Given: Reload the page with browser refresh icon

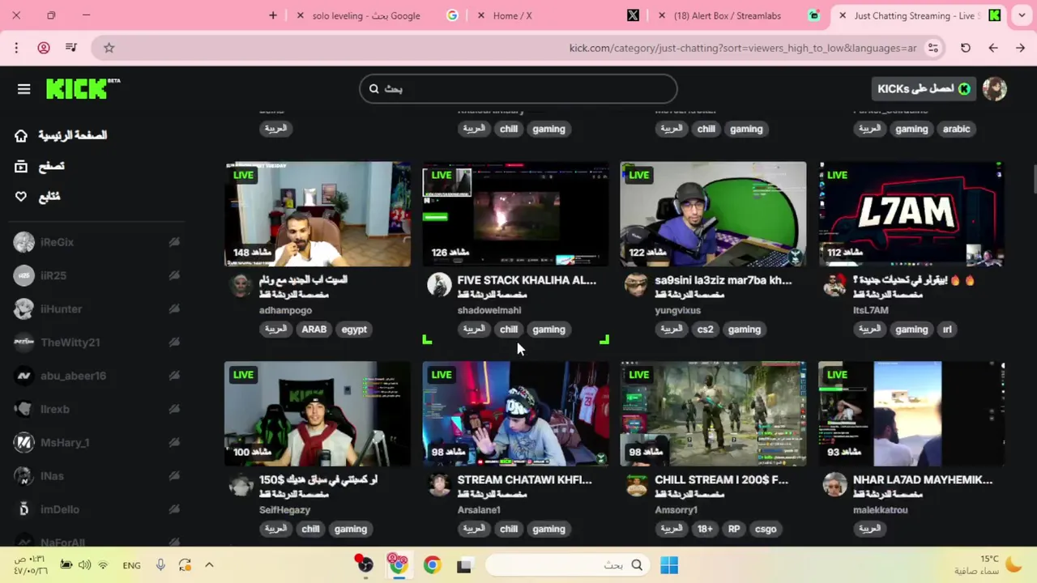Looking at the screenshot, I should pos(966,48).
